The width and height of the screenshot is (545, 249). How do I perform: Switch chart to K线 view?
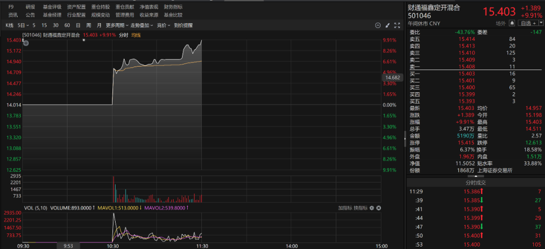(x=9, y=25)
